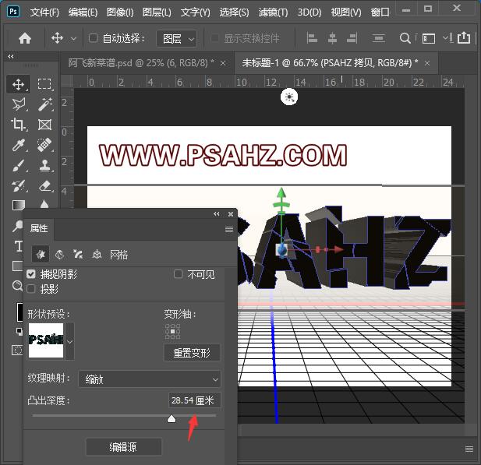This screenshot has height=465, width=481.
Task: Select the Polygonal Lasso tool
Action: (19, 104)
